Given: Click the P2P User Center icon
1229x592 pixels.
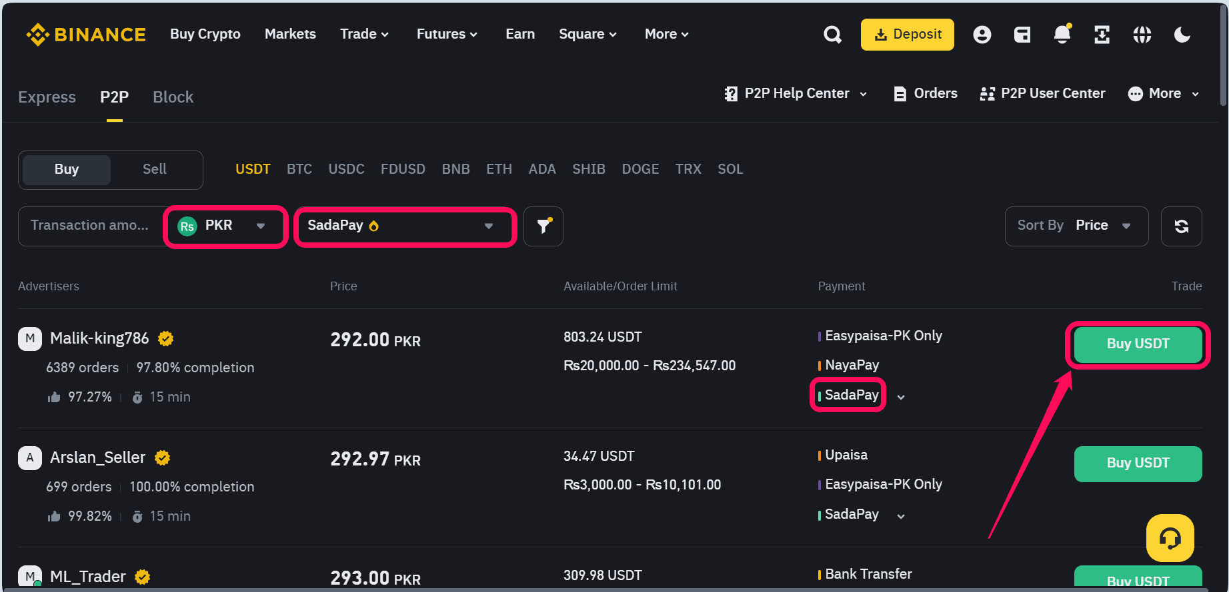Looking at the screenshot, I should [988, 94].
